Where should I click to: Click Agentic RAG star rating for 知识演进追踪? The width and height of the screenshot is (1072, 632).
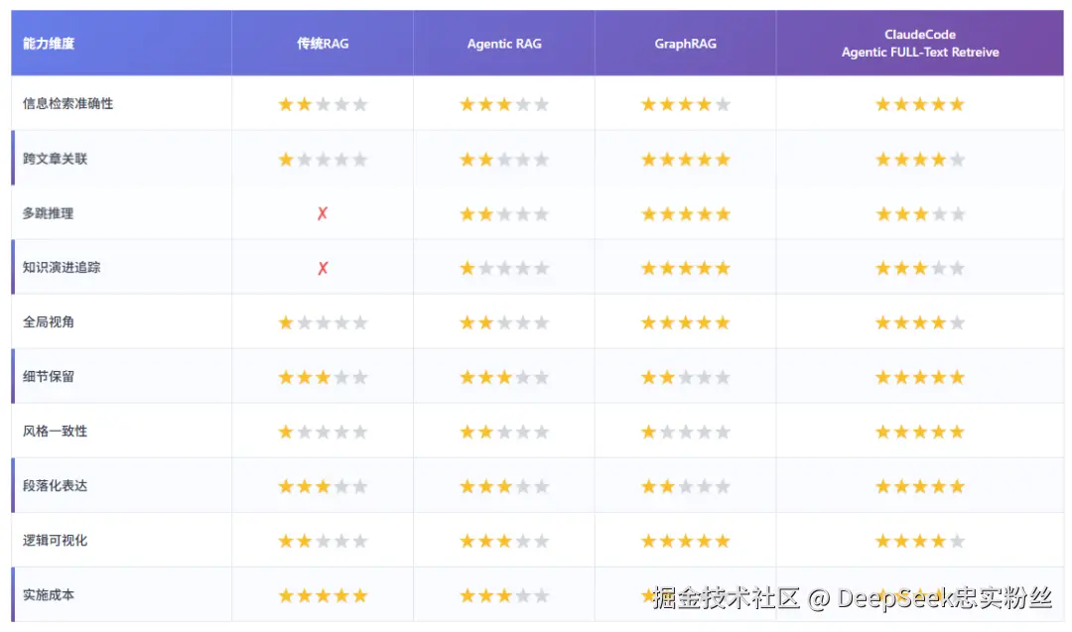click(504, 269)
